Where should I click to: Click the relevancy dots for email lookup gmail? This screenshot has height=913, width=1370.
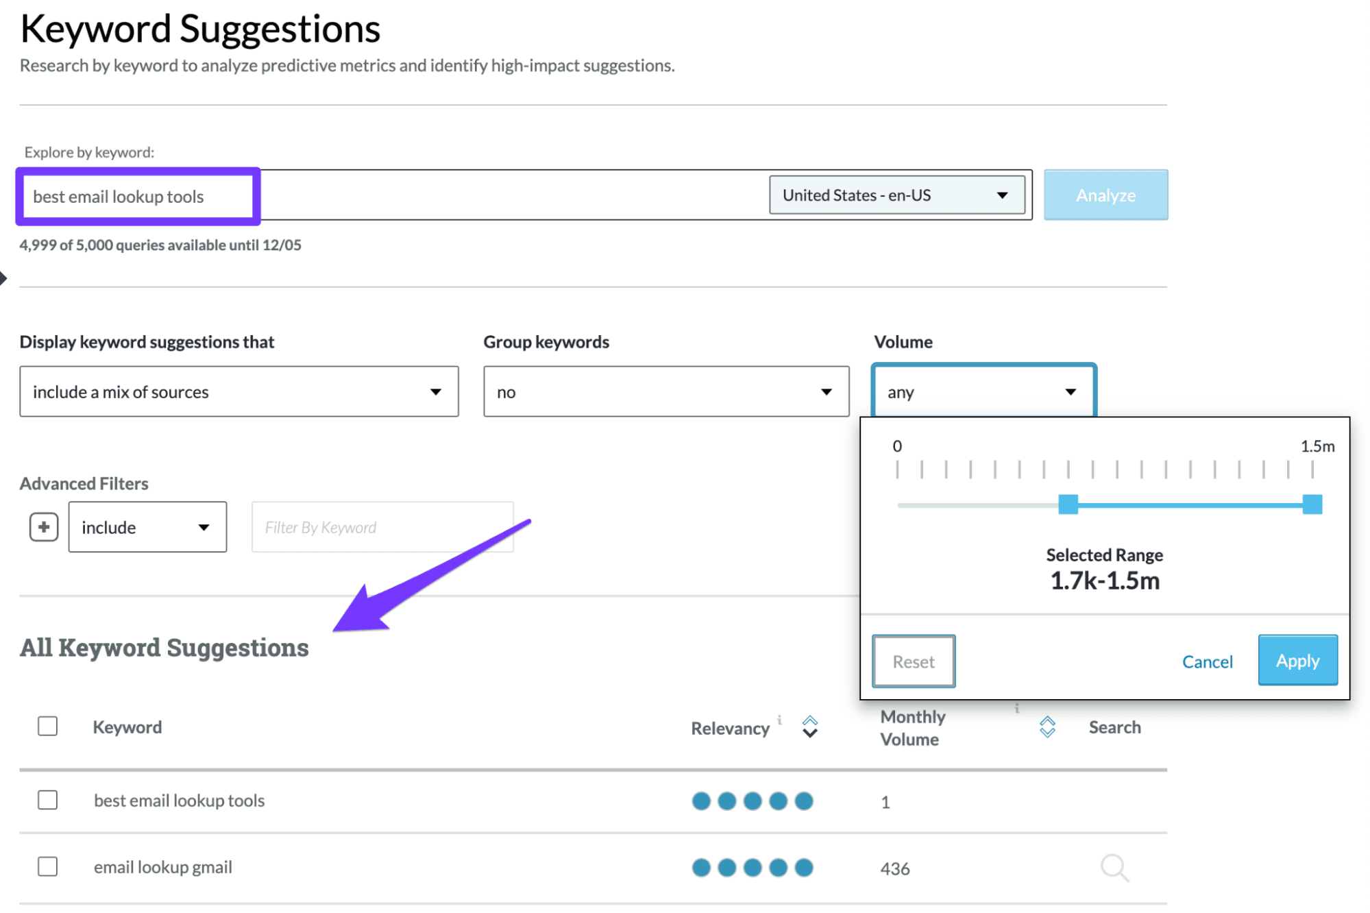[752, 867]
